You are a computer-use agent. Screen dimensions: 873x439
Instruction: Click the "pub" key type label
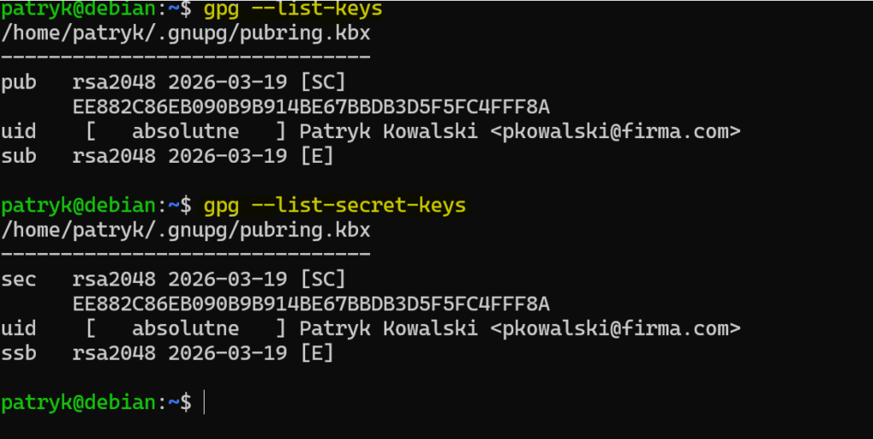tap(19, 84)
